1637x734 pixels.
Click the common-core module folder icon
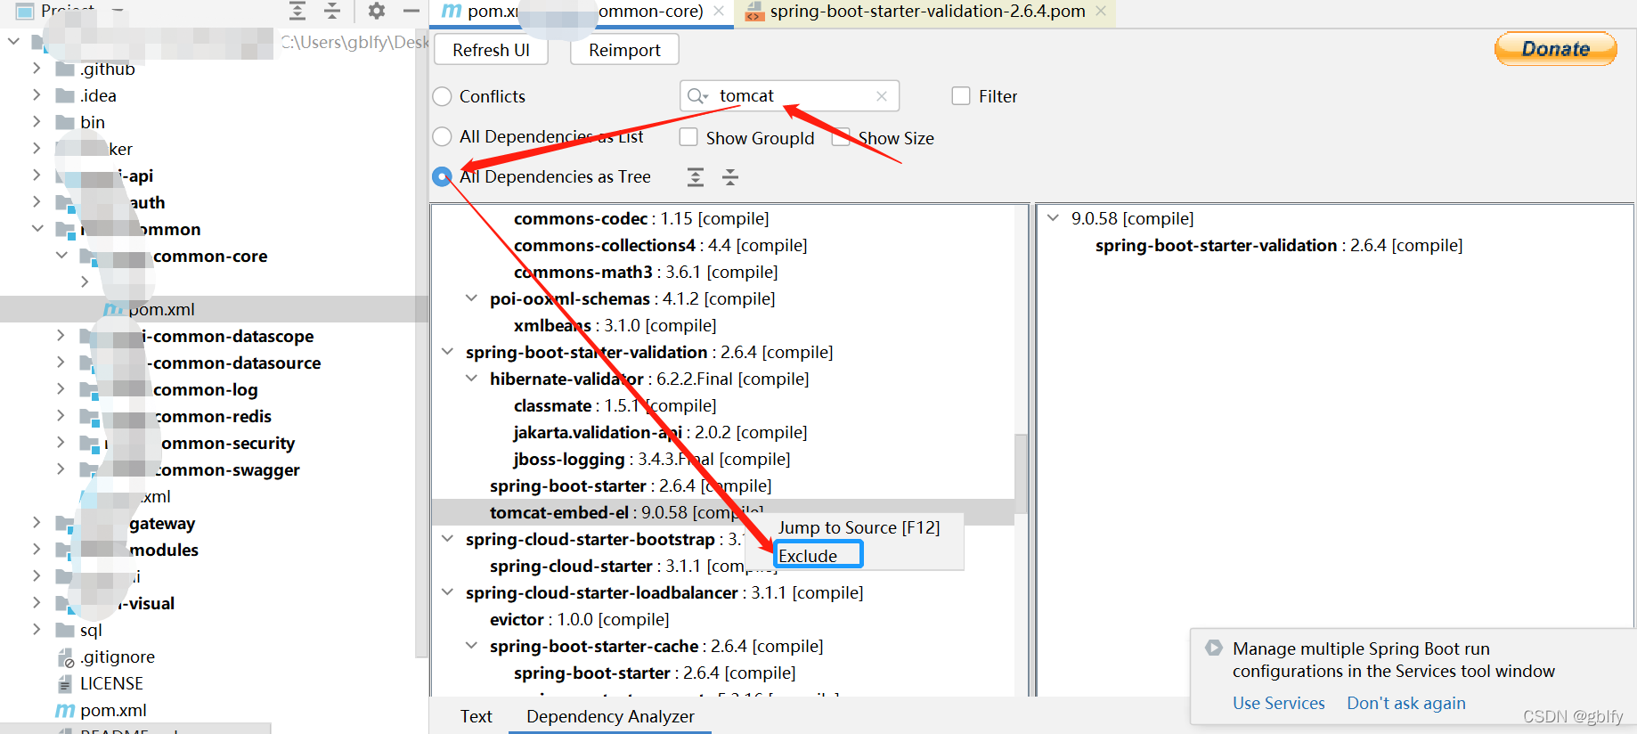(x=89, y=257)
